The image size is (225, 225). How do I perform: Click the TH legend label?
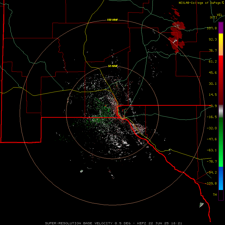[215, 195]
